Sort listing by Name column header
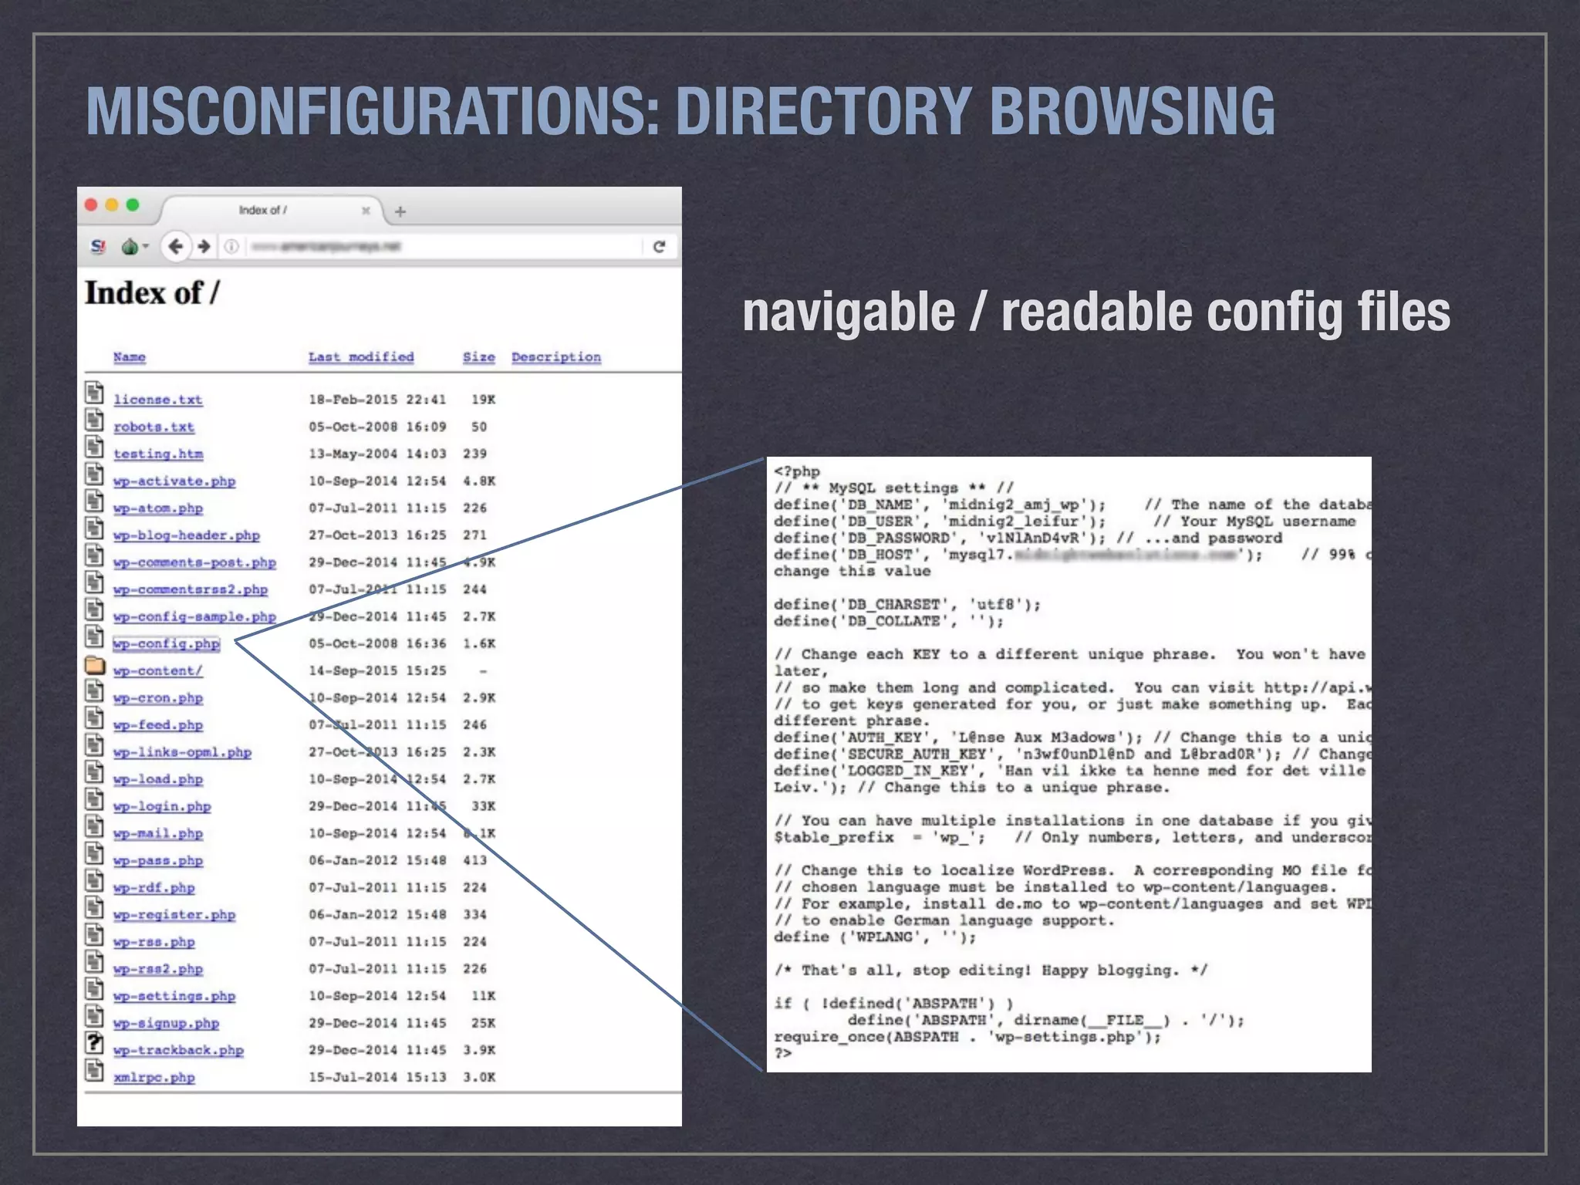 coord(129,357)
